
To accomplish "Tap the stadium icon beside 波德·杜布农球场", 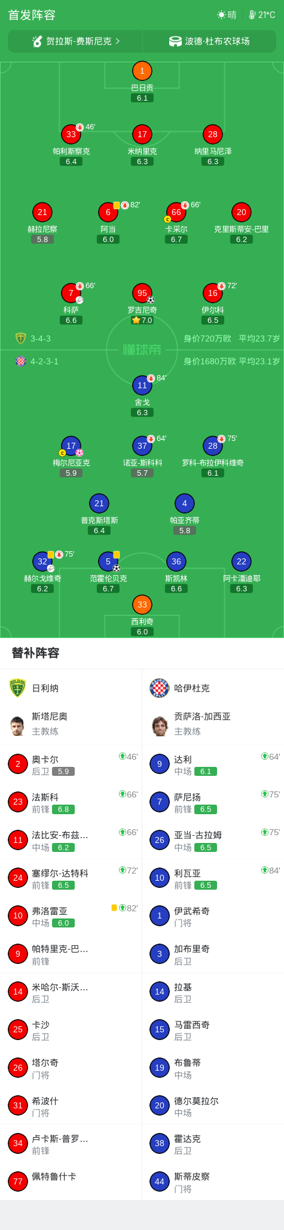I will tap(175, 41).
